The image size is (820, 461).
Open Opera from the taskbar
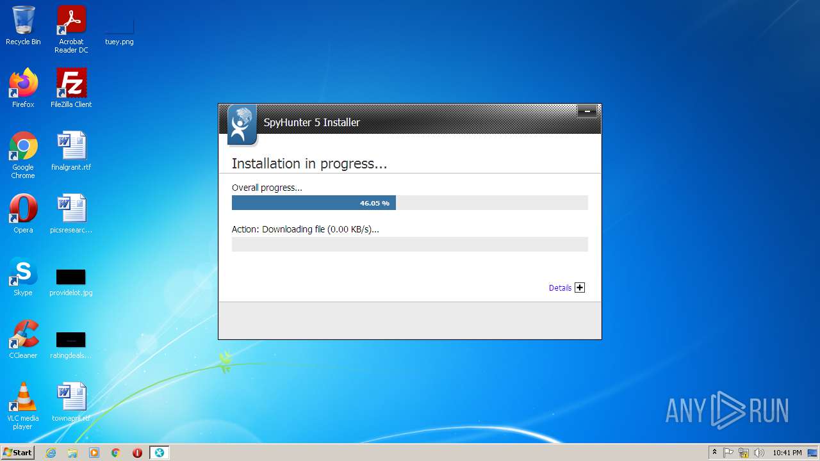(x=137, y=453)
